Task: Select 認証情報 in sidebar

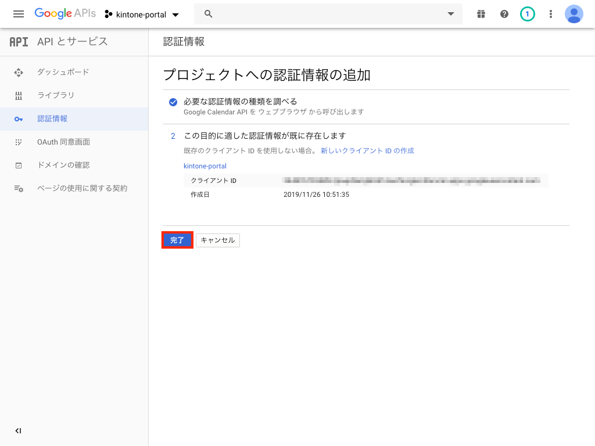Action: click(52, 118)
